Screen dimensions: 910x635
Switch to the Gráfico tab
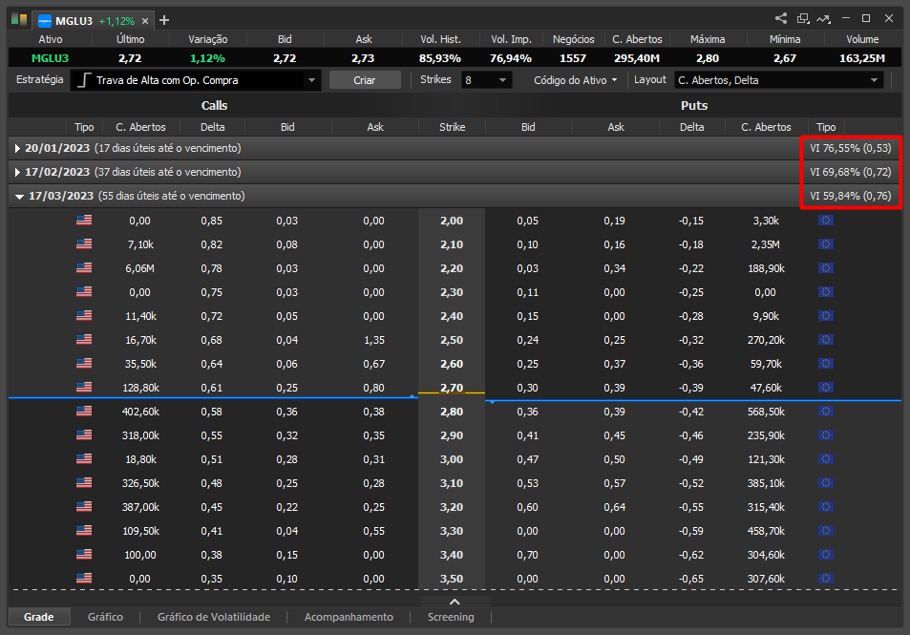coord(105,617)
